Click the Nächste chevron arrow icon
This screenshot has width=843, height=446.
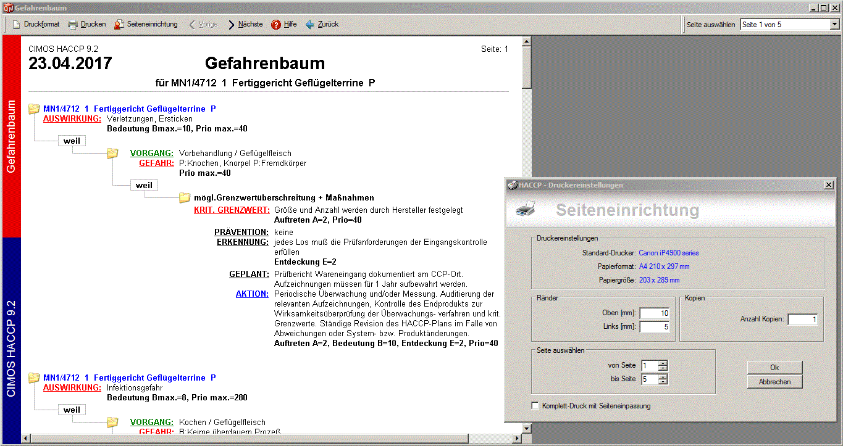coord(232,25)
